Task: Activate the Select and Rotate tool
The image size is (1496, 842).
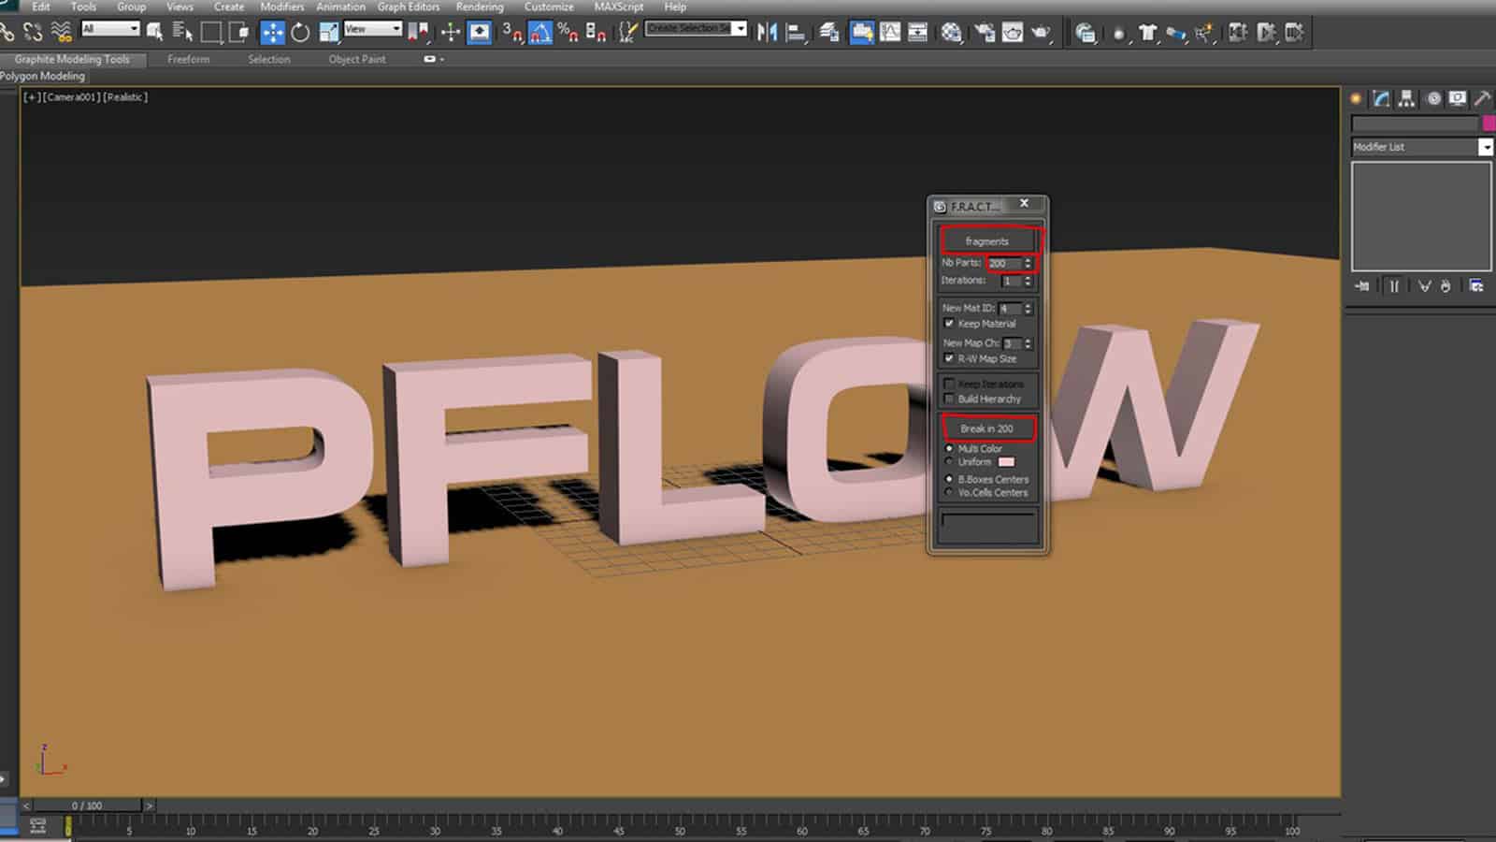Action: (300, 32)
